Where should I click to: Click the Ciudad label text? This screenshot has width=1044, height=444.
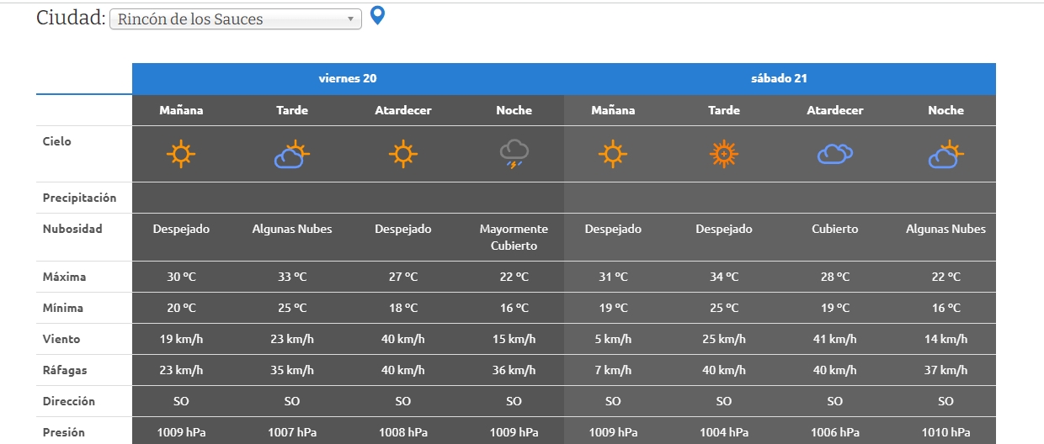tap(70, 18)
